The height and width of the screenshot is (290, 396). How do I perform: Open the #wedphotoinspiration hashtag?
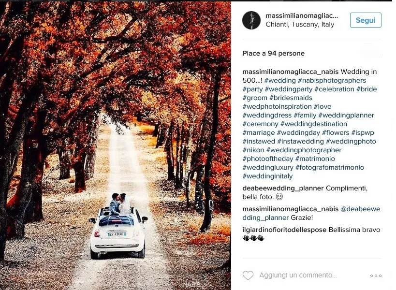(277, 106)
